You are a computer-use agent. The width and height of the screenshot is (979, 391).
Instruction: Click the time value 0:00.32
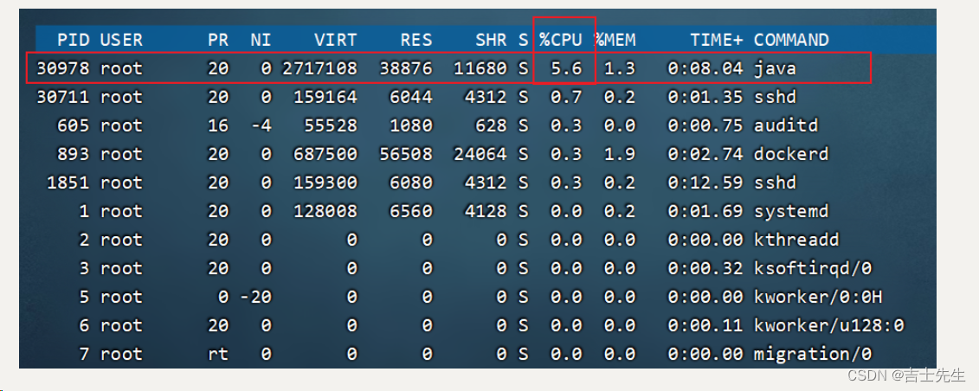705,269
